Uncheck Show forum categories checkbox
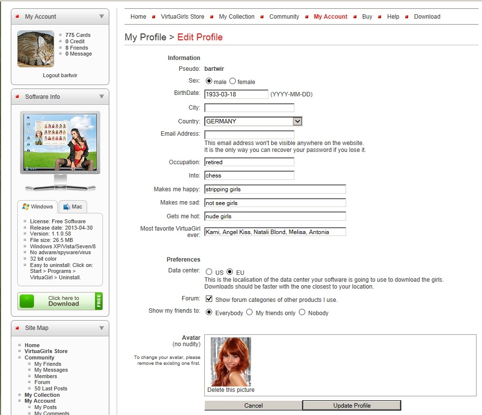Screen dimensions: 482x415 coord(209,299)
